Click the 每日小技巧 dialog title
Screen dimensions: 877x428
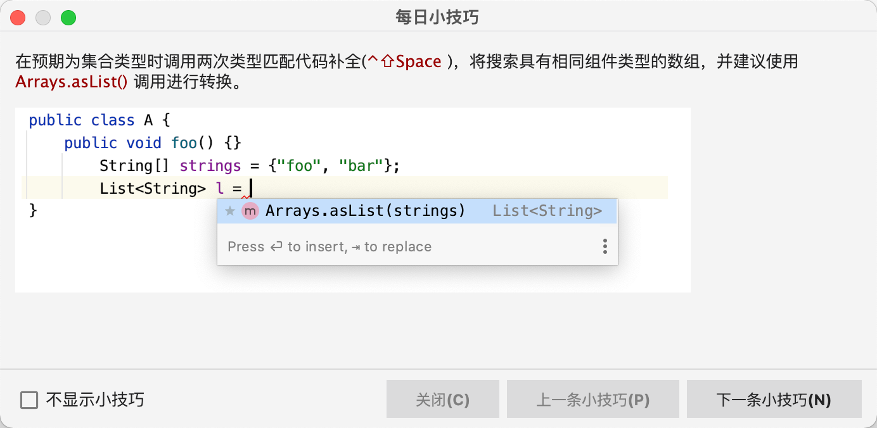437,18
